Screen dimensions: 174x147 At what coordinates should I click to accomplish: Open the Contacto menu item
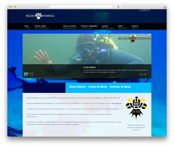tap(135, 27)
